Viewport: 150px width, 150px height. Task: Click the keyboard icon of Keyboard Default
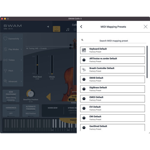pyautogui.click(x=84, y=50)
